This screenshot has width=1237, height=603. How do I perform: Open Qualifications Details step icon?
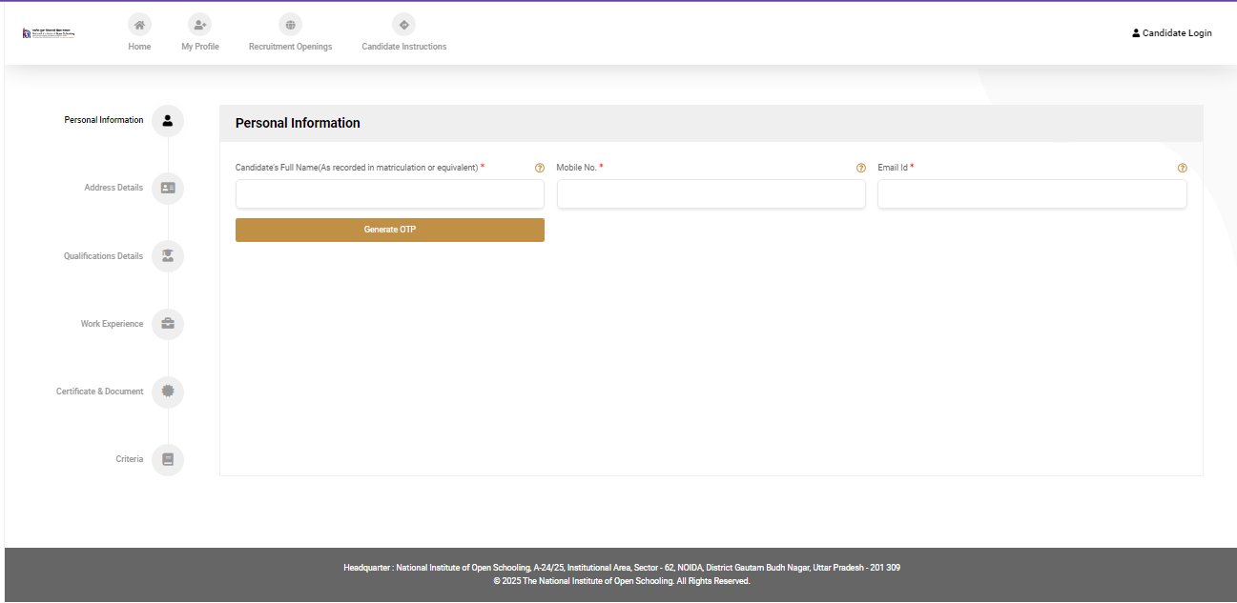click(x=168, y=256)
